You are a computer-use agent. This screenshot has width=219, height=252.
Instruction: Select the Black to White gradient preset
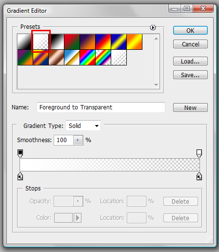coord(57,42)
